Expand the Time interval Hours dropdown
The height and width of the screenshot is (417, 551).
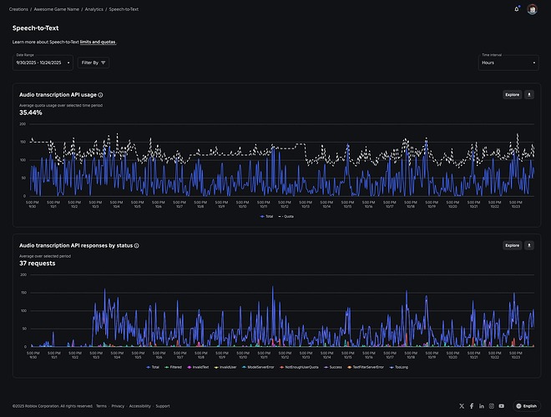pyautogui.click(x=508, y=63)
